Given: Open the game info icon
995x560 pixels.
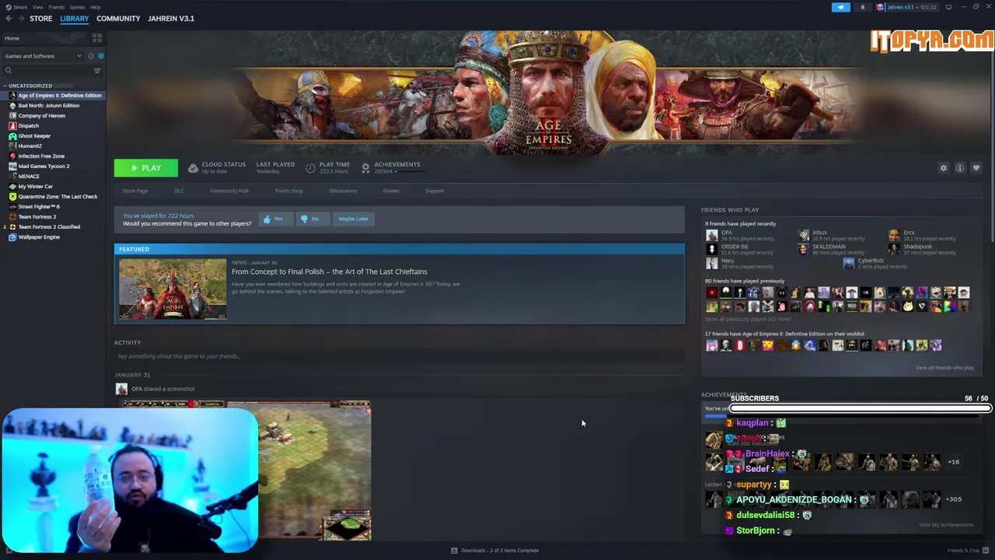Looking at the screenshot, I should pos(960,168).
